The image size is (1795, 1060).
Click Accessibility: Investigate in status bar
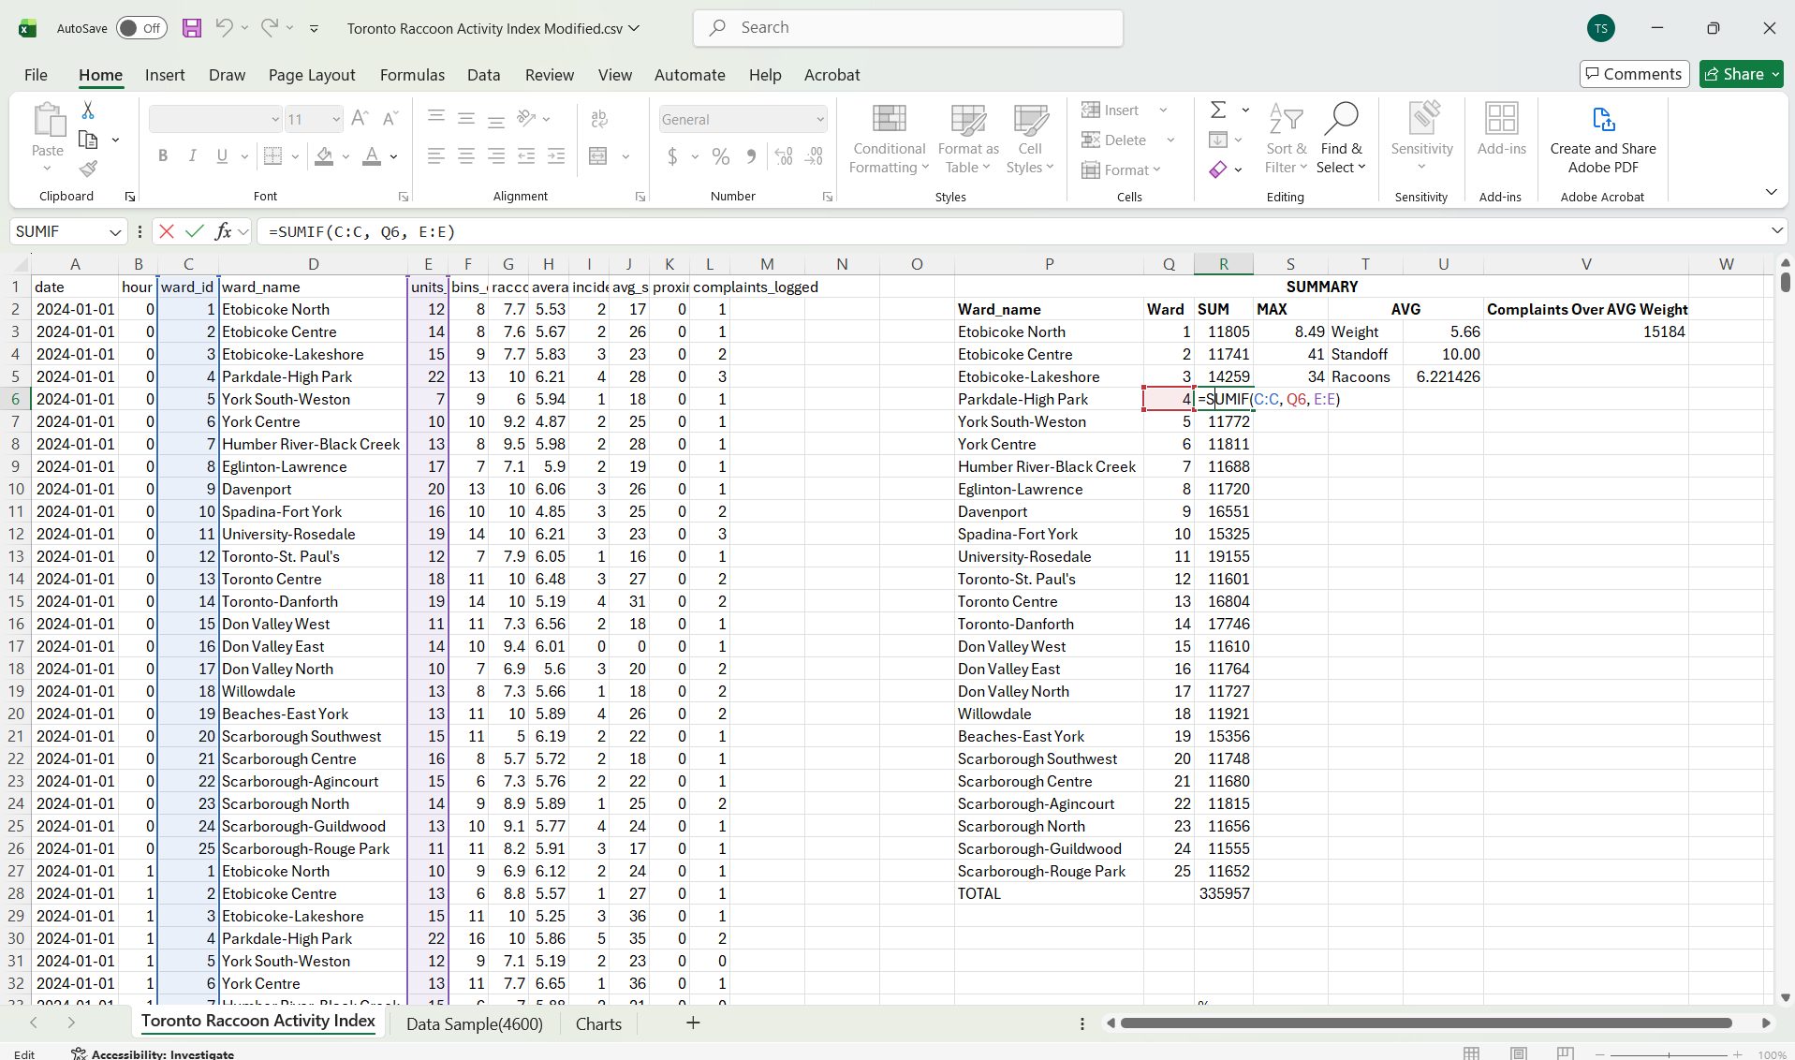154,1053
